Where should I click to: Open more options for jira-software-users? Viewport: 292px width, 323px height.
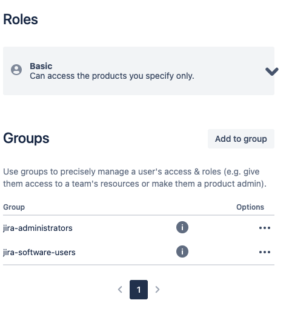coord(265,252)
